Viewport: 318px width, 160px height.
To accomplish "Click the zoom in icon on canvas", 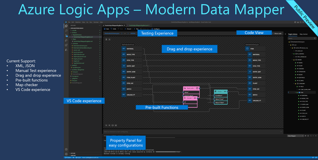I will pos(109,125).
